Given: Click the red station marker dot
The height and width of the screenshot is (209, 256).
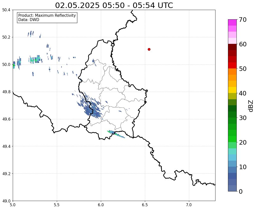Looking at the screenshot, I should click(x=149, y=49).
